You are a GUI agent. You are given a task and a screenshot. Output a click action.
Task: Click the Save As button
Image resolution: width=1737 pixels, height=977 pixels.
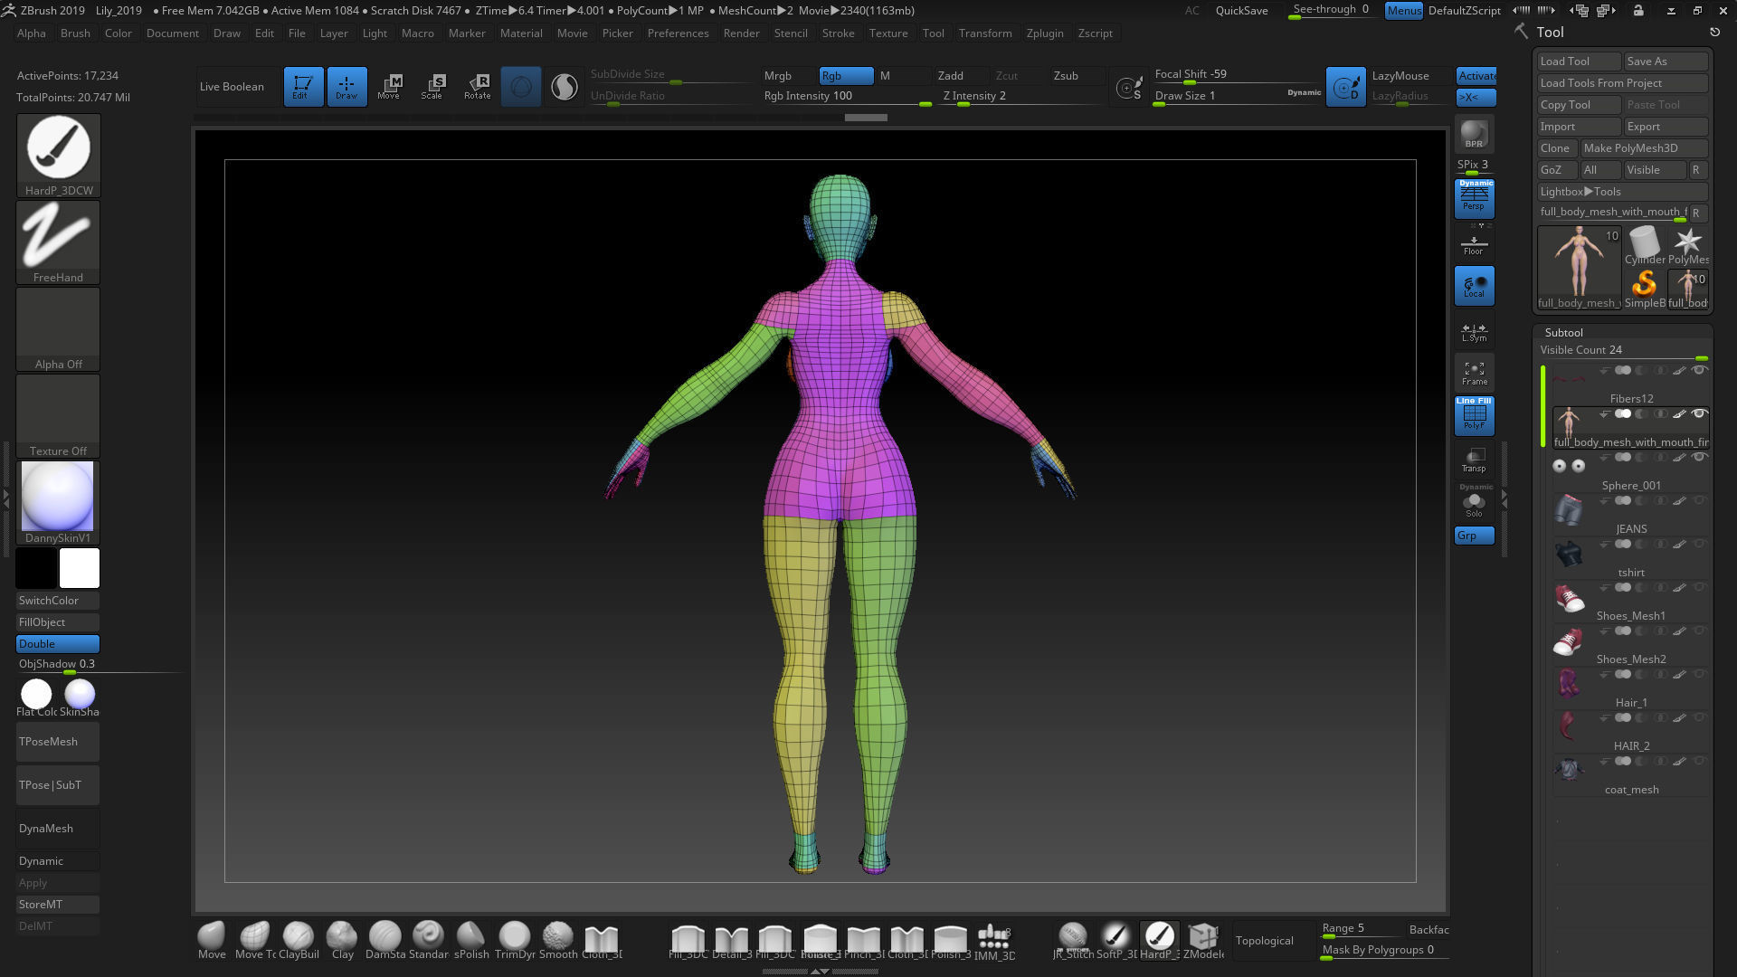[x=1666, y=62]
